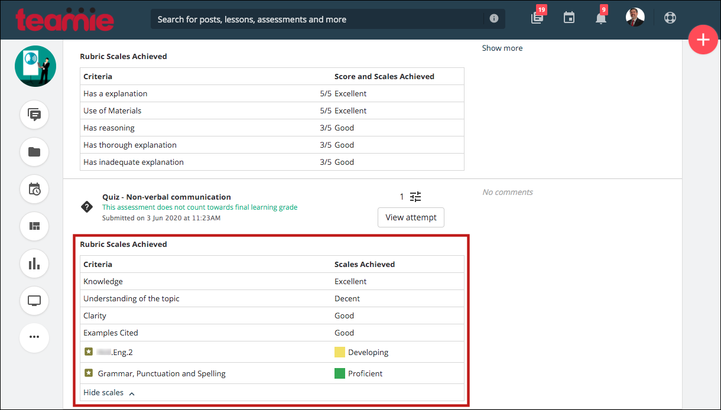Click the Show more link

click(502, 48)
